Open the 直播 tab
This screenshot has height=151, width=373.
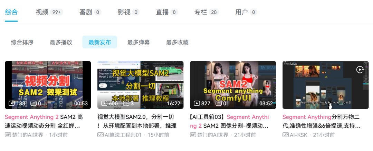167,12
